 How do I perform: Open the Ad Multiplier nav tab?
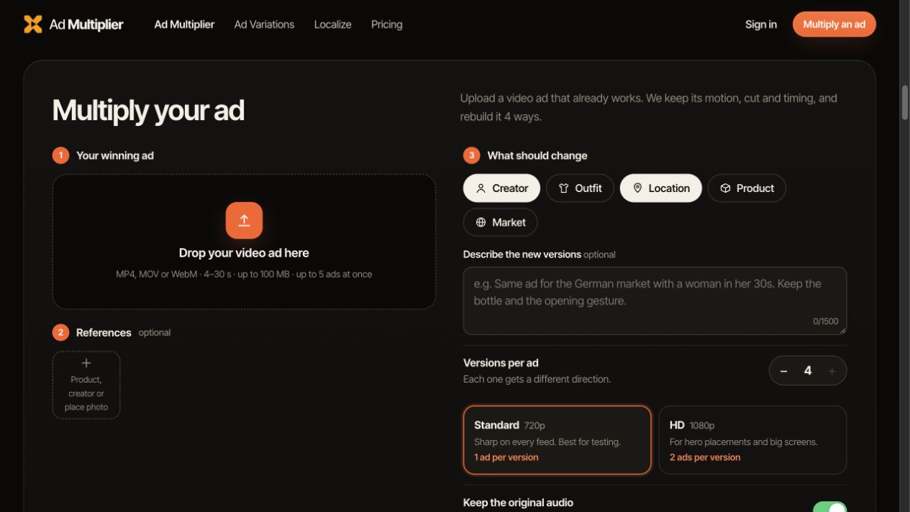tap(184, 24)
